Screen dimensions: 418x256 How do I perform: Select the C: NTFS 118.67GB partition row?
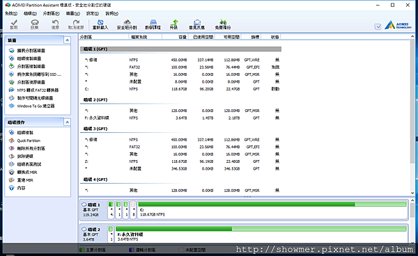coord(180,89)
